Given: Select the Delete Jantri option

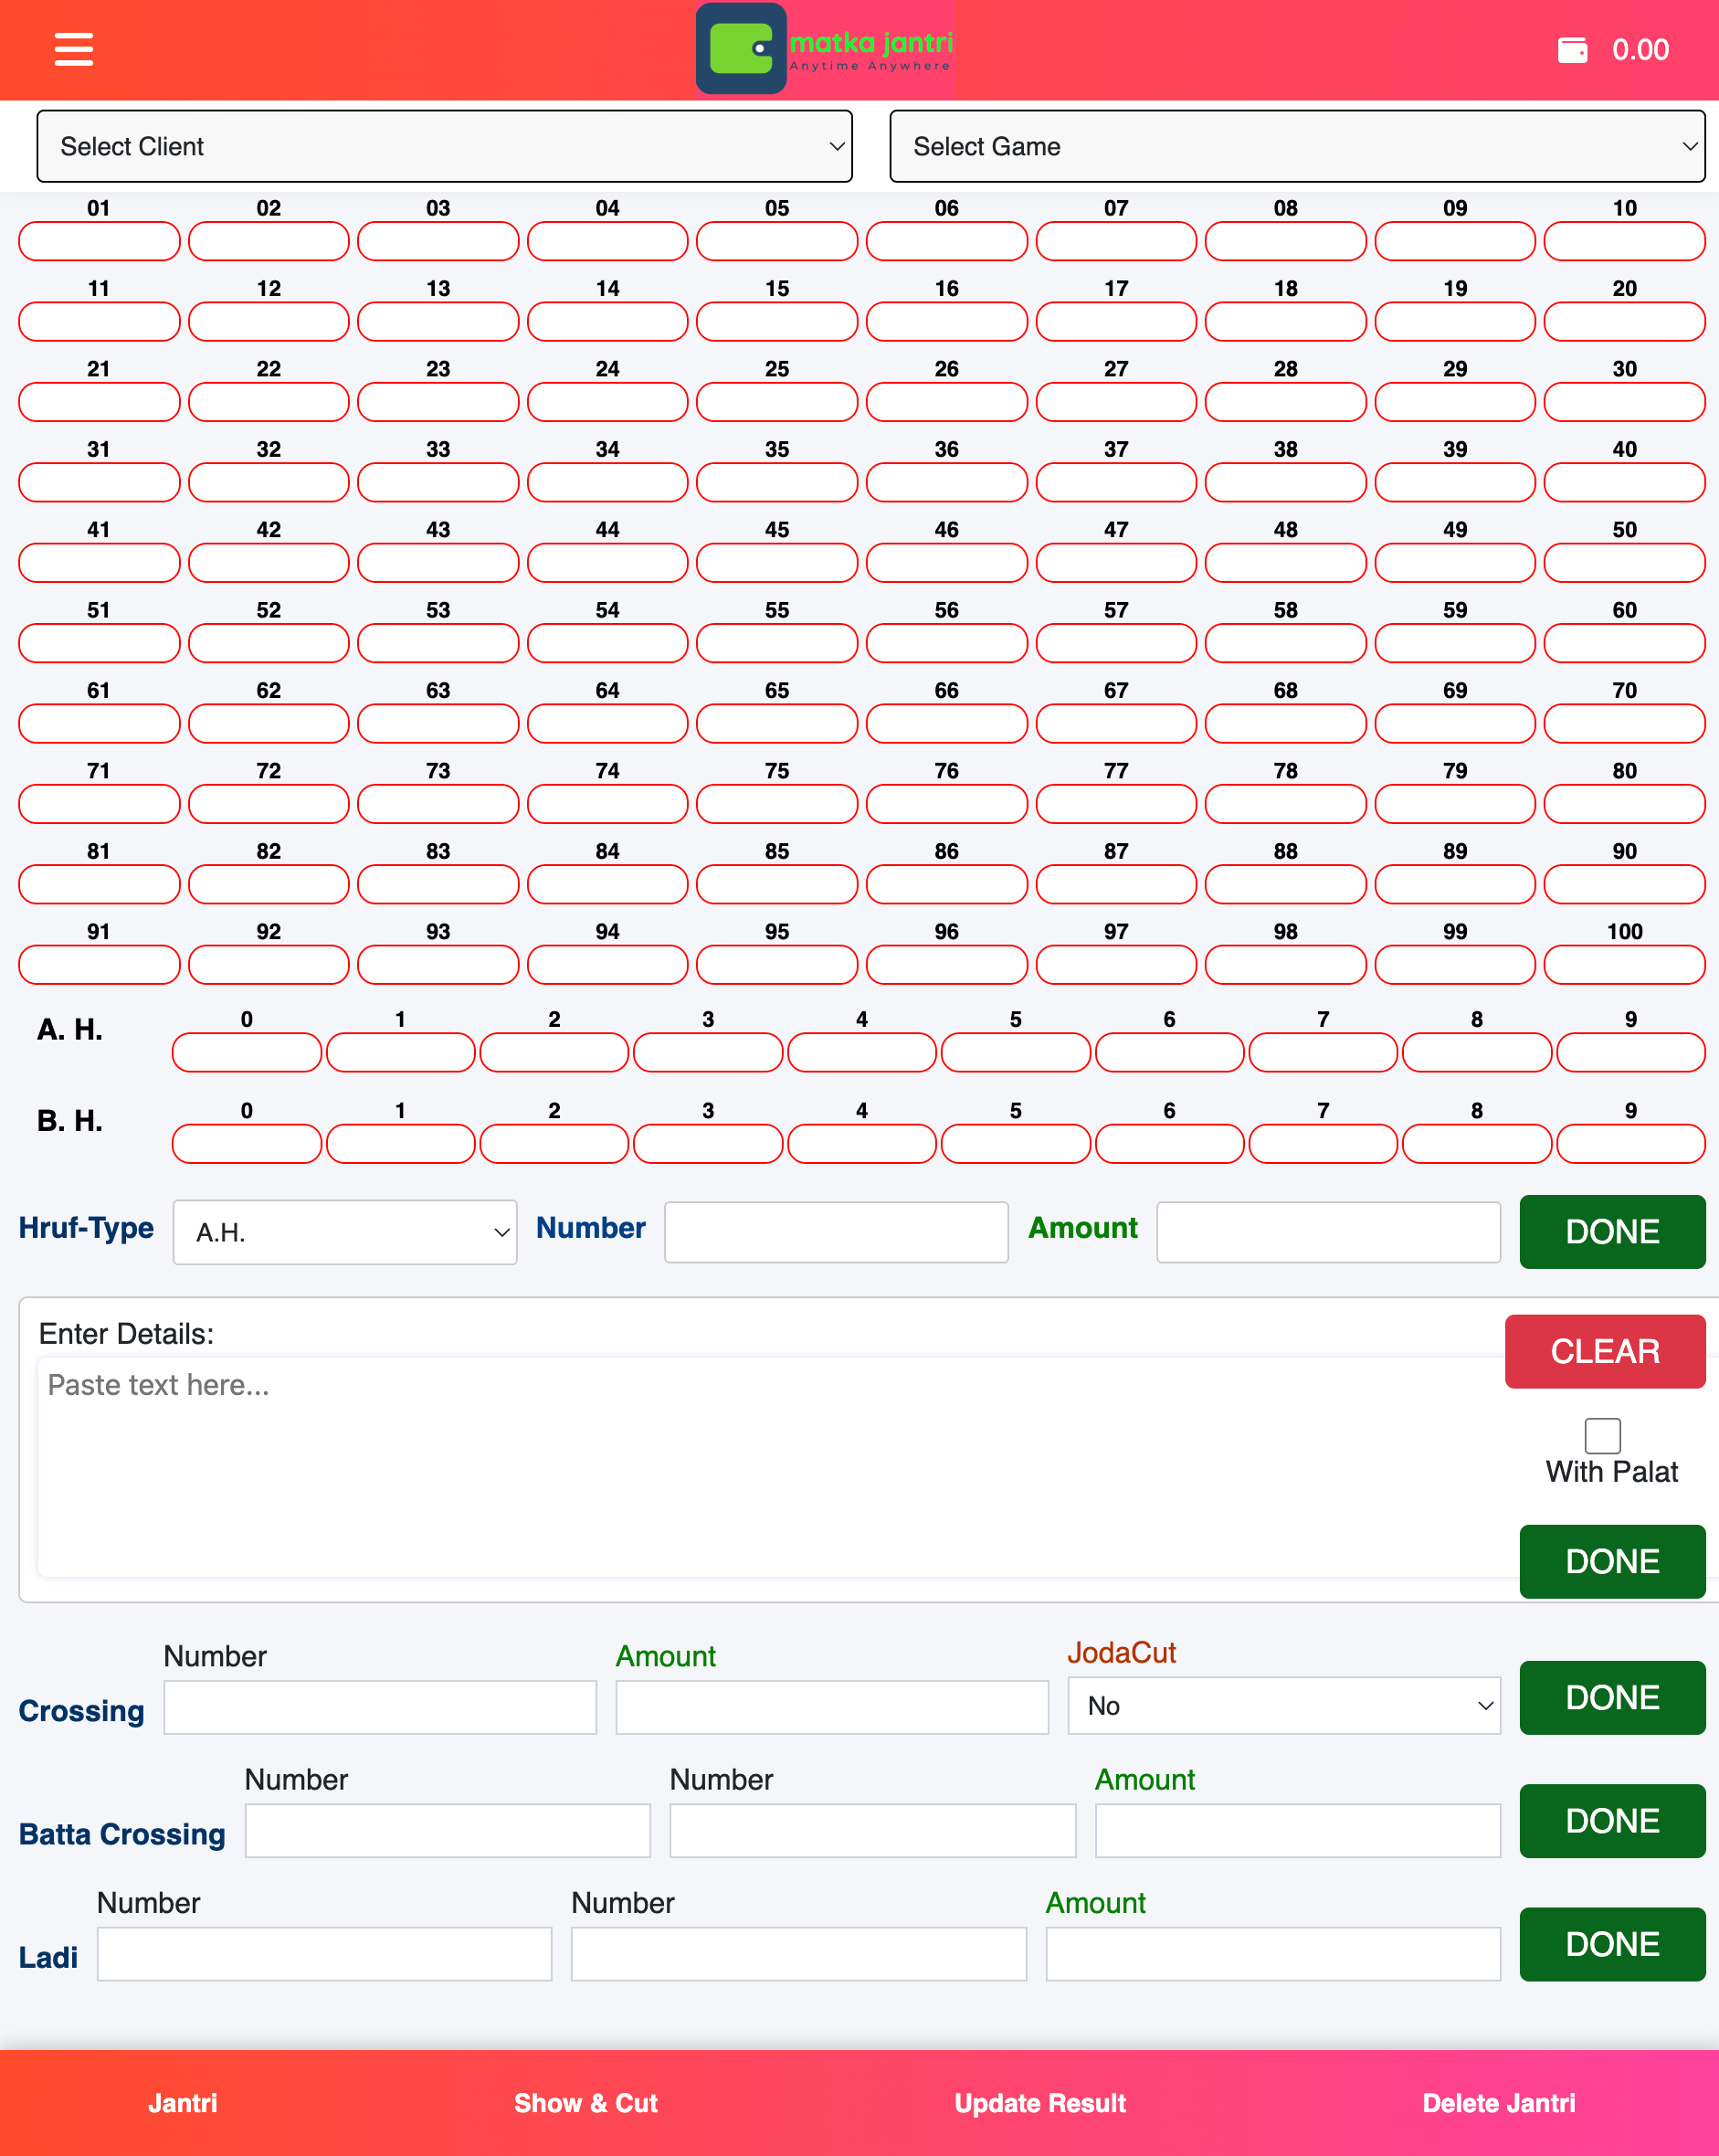Looking at the screenshot, I should pyautogui.click(x=1499, y=2103).
